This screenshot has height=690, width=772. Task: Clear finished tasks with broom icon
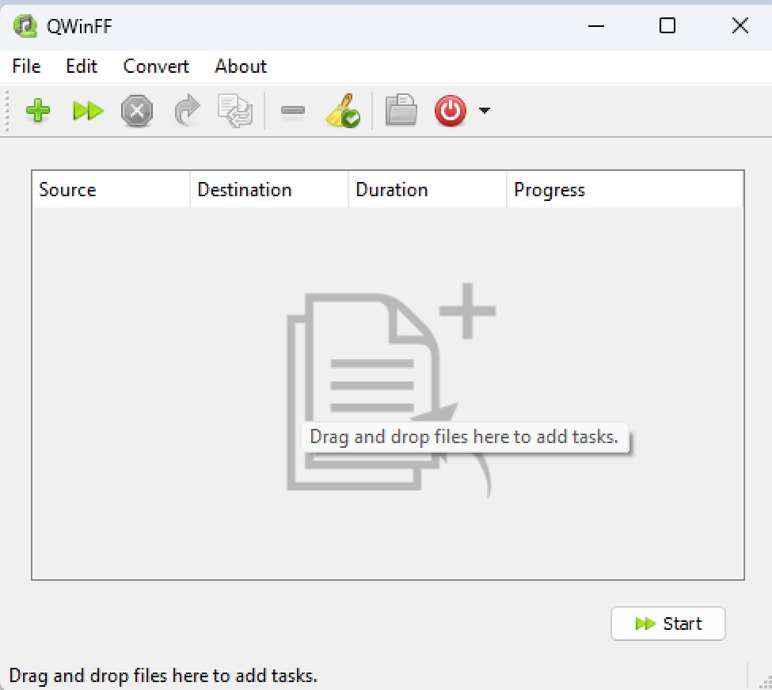[x=343, y=111]
